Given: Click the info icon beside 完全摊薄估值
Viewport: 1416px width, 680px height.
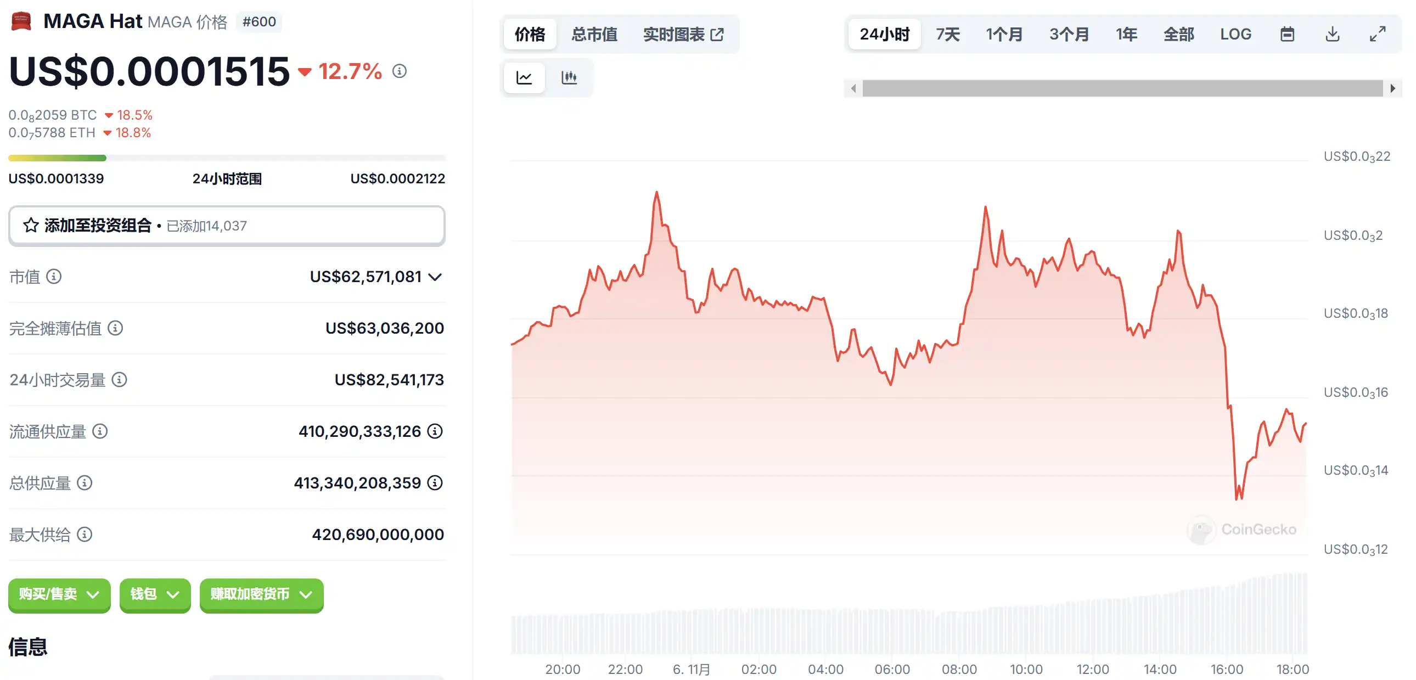Looking at the screenshot, I should click(115, 328).
